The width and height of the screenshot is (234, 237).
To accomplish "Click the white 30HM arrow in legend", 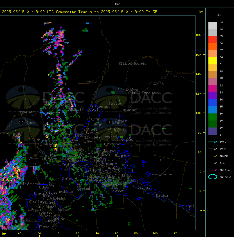I will click(213, 149).
